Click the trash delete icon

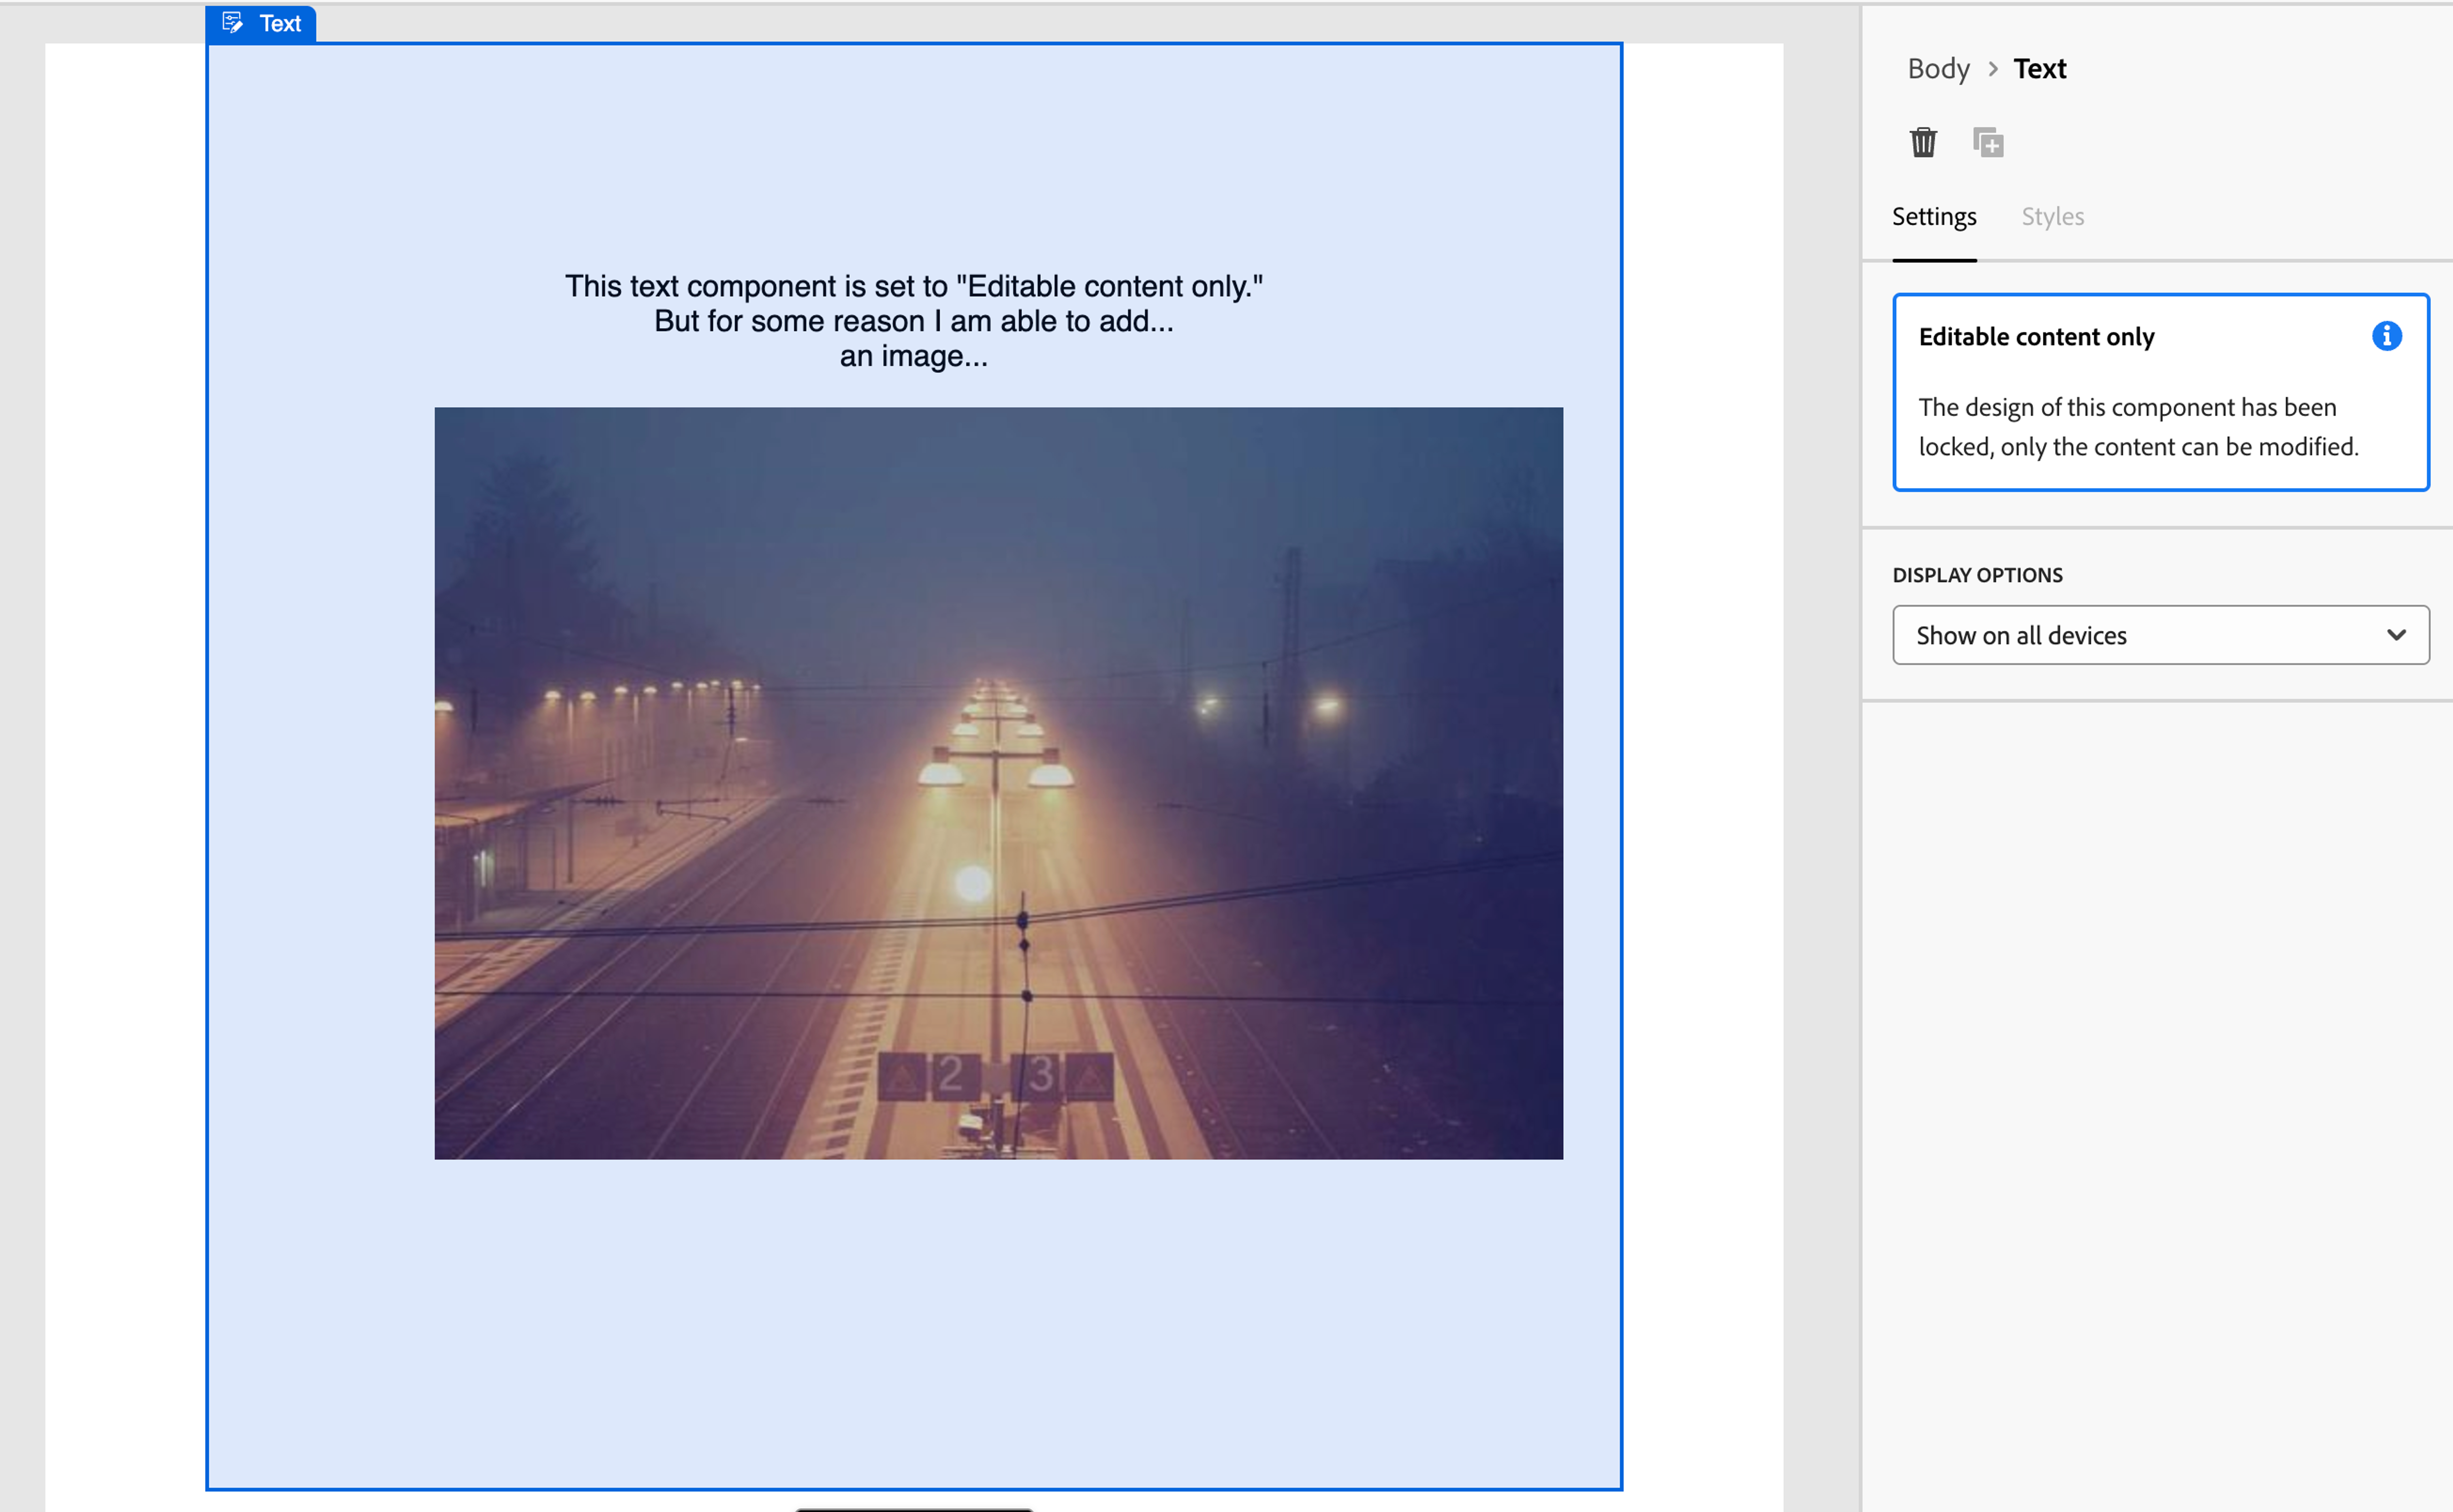click(x=1922, y=142)
